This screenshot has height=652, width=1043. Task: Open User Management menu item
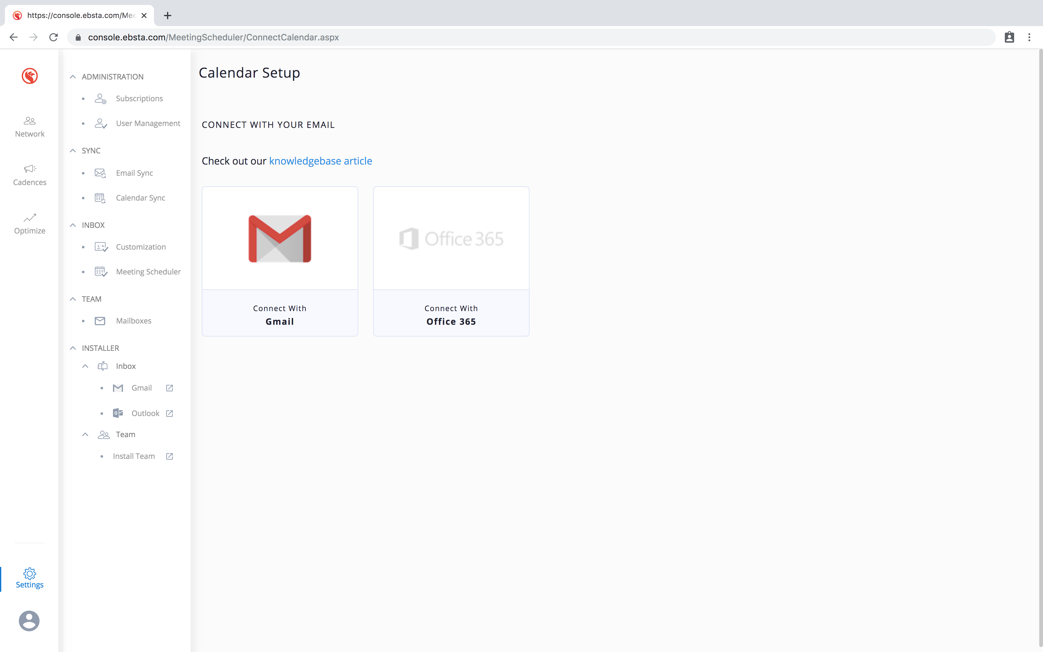[x=148, y=123]
